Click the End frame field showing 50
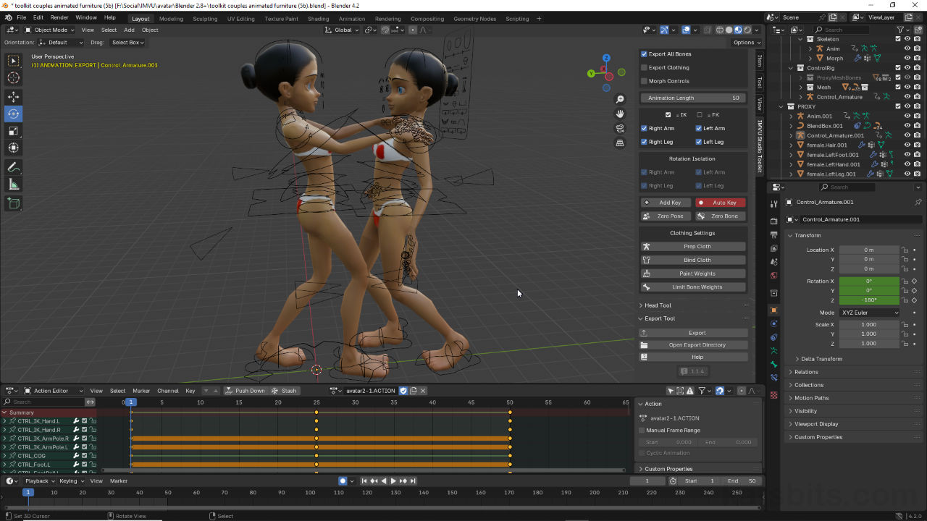Screen dimensions: 927x521 click(x=742, y=481)
